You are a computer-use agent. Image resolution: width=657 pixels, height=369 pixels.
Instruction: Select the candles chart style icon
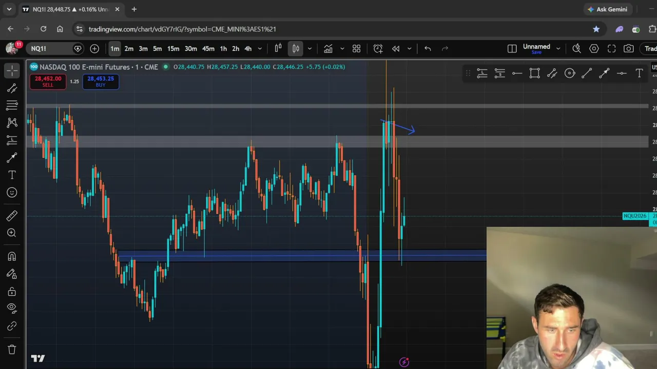pyautogui.click(x=296, y=49)
